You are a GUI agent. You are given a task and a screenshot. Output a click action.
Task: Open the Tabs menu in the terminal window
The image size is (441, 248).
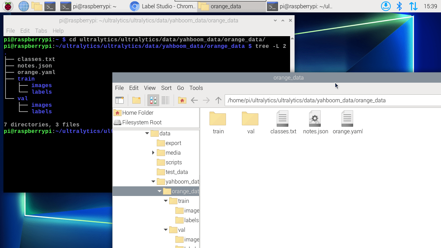pyautogui.click(x=41, y=31)
